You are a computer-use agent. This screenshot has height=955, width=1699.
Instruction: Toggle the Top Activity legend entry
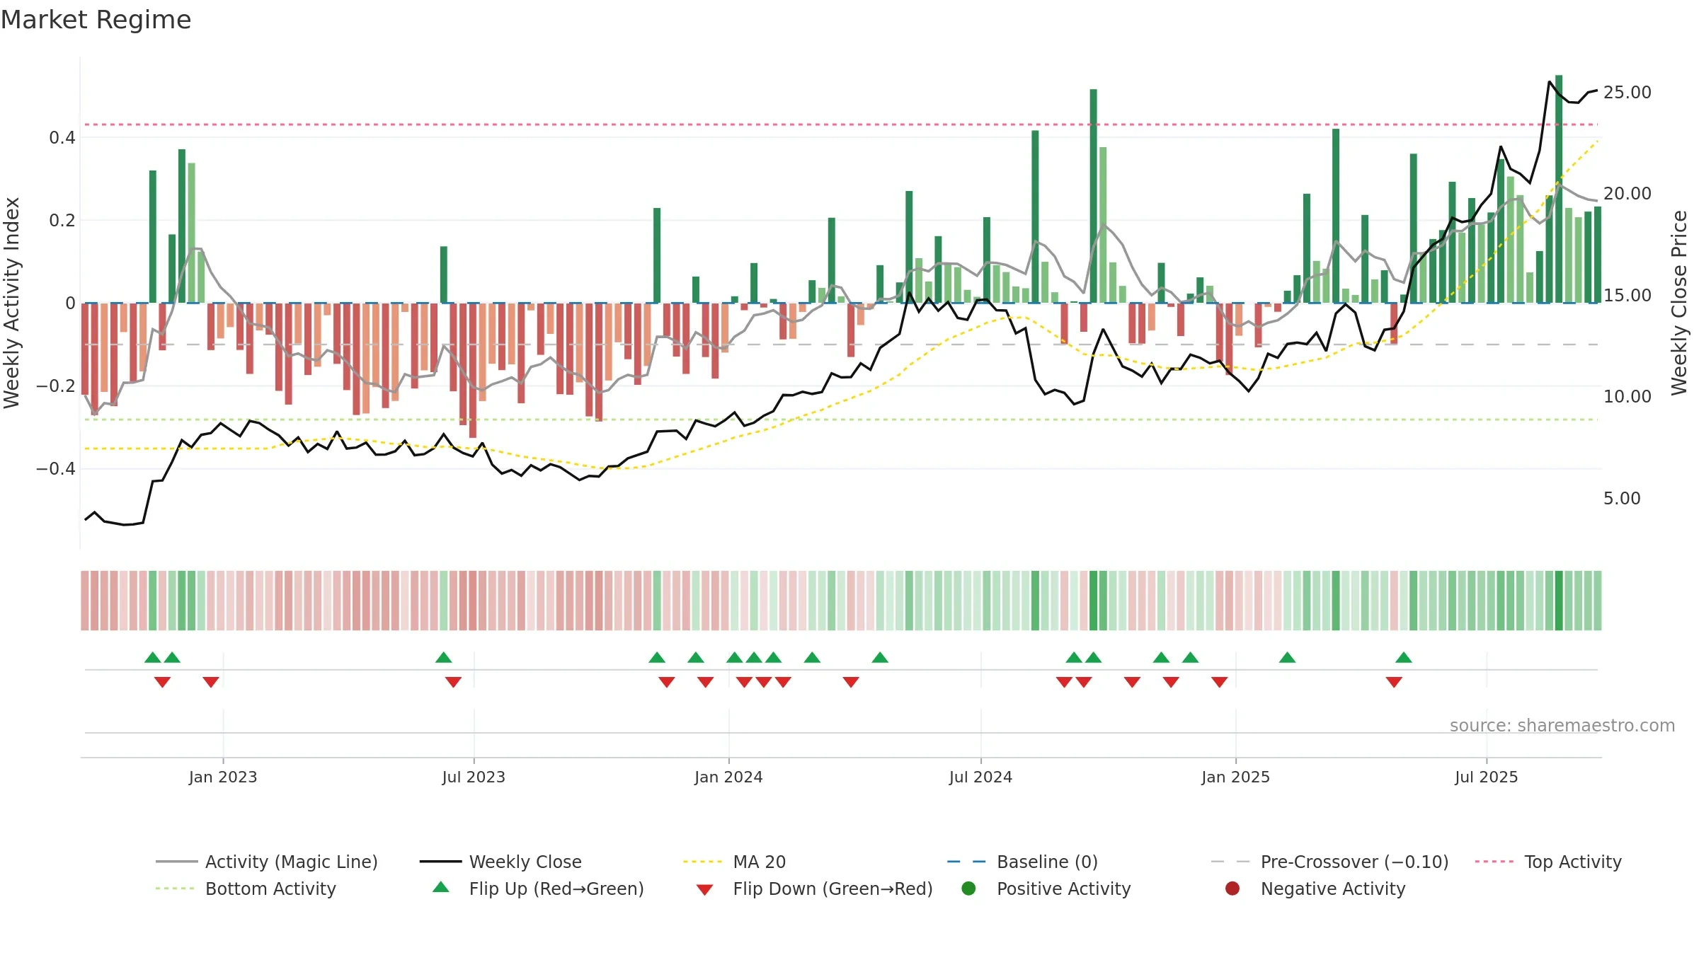[1548, 862]
